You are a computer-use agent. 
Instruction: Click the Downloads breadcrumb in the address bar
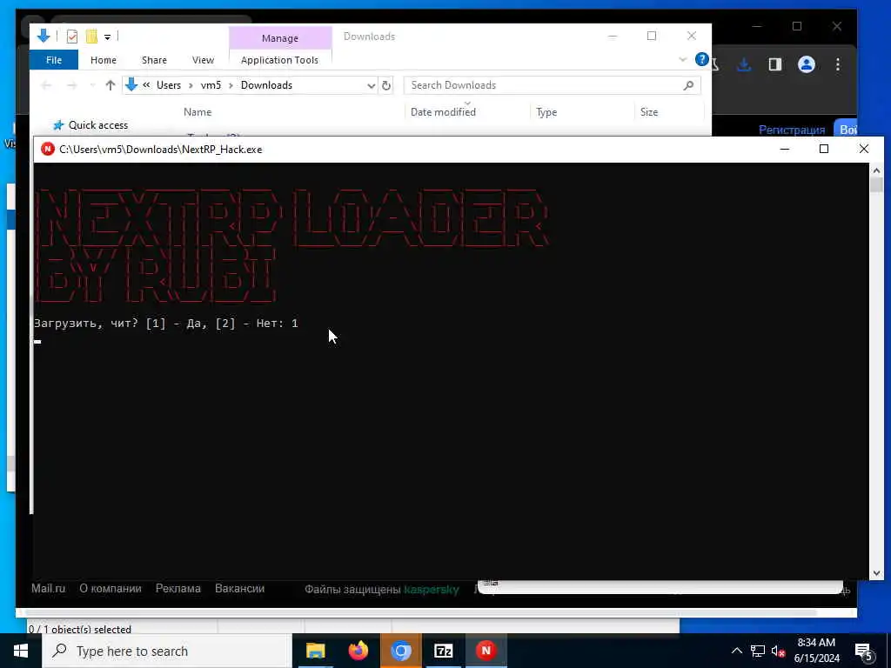pos(266,85)
